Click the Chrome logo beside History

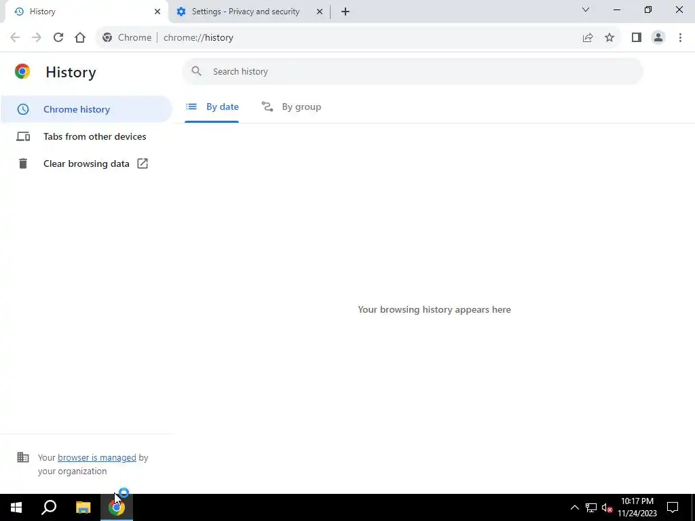22,71
